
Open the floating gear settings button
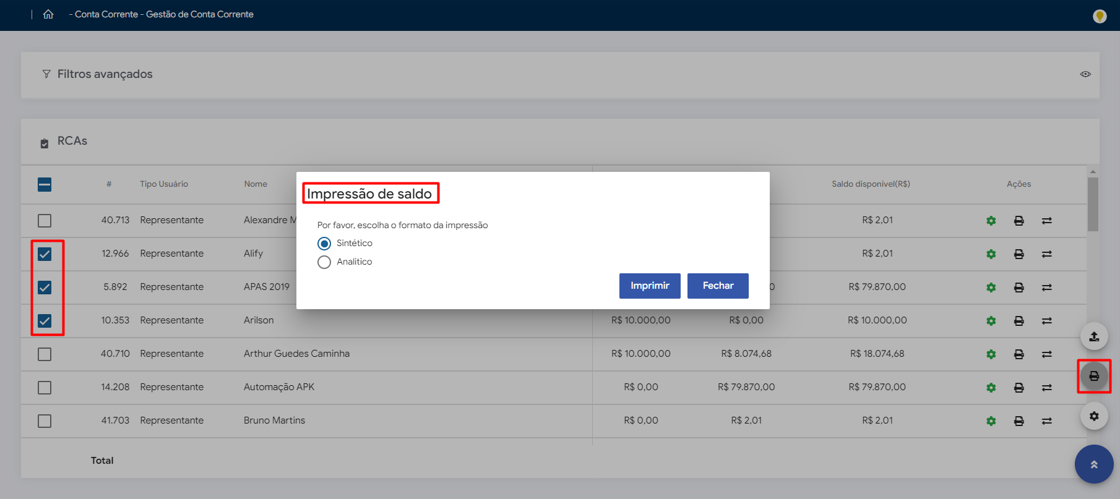(1093, 416)
